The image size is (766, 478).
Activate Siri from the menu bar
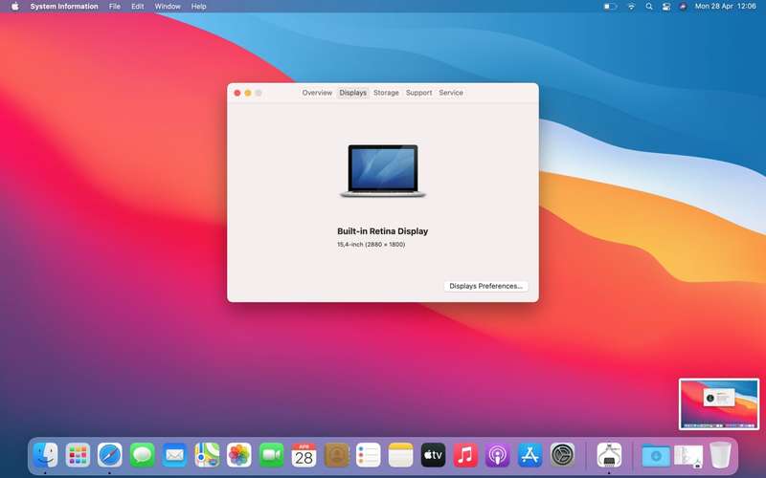tap(683, 7)
